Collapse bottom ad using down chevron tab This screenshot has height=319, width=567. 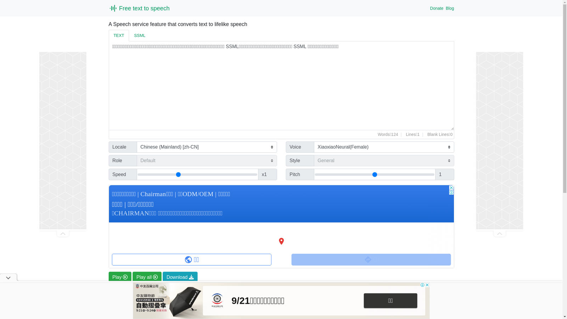point(8,278)
